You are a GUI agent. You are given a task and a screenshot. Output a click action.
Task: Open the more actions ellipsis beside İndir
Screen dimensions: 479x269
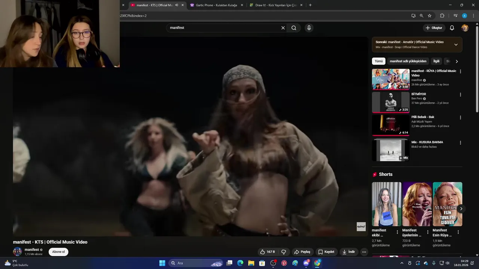364,252
